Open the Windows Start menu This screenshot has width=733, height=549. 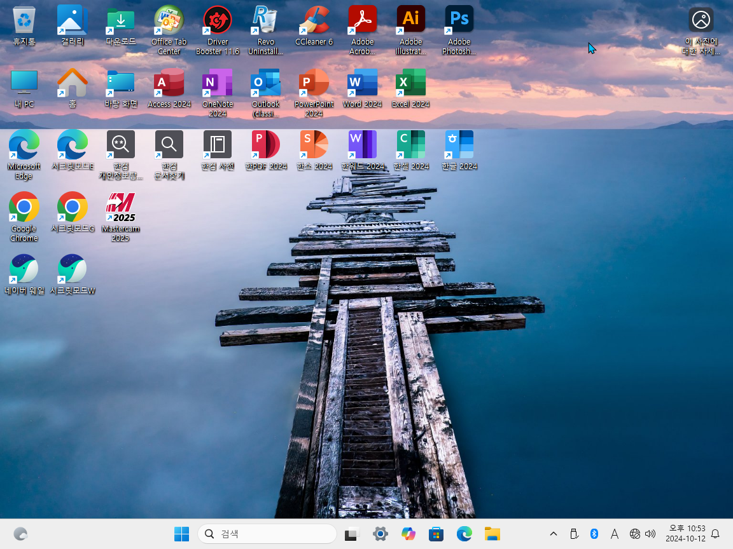pos(181,534)
